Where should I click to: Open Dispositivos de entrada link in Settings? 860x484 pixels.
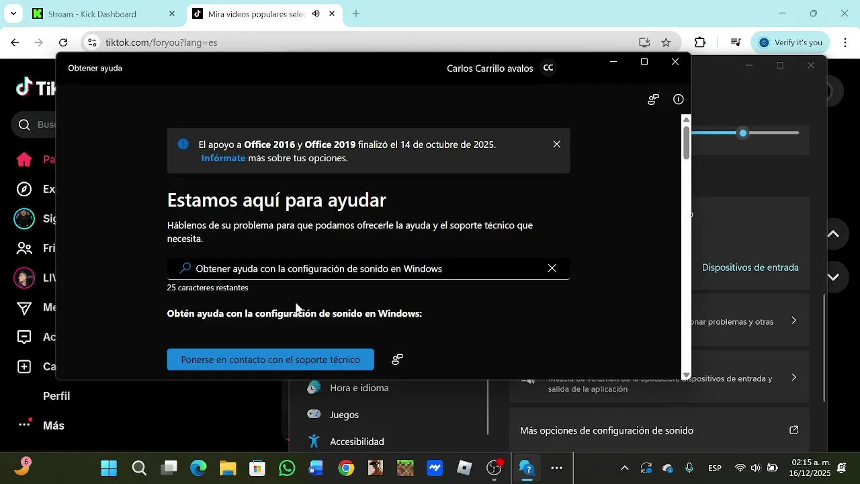pos(750,268)
